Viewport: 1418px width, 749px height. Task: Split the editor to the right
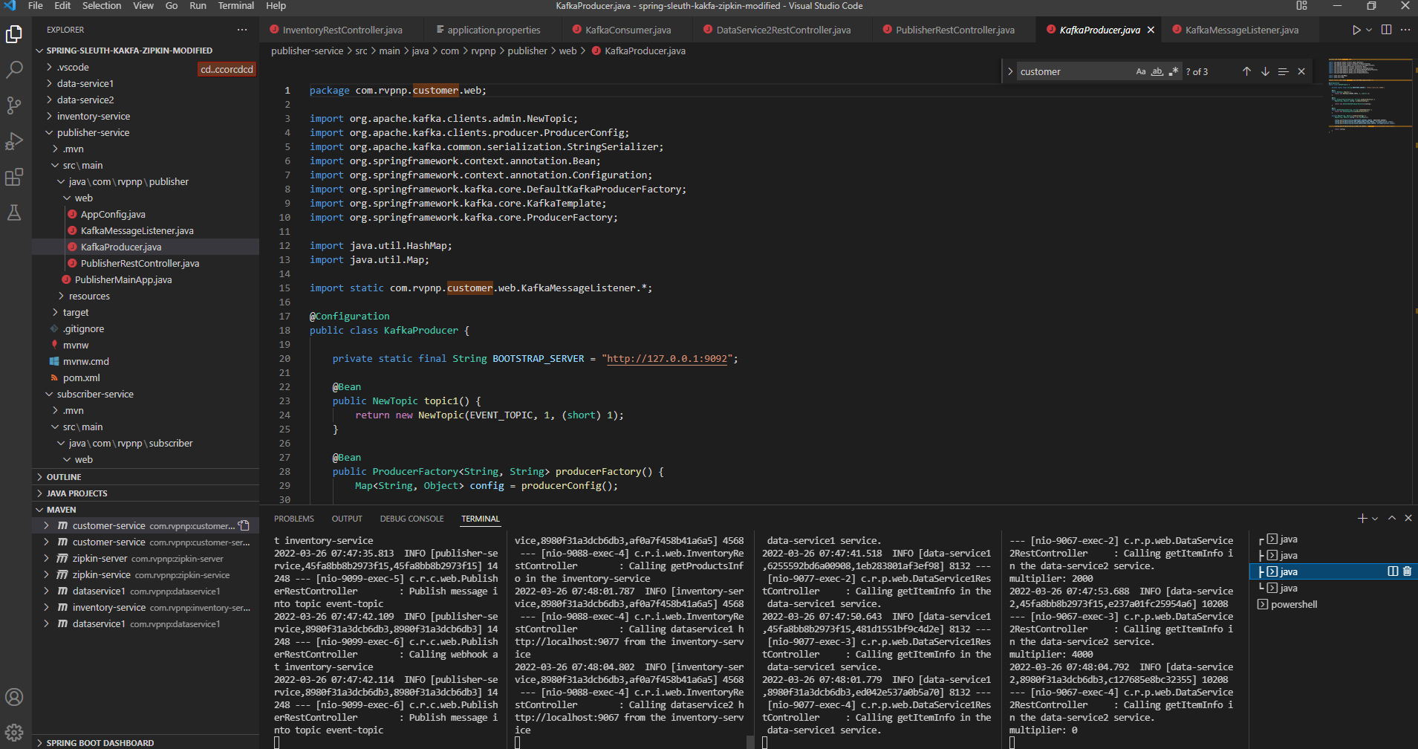1386,30
